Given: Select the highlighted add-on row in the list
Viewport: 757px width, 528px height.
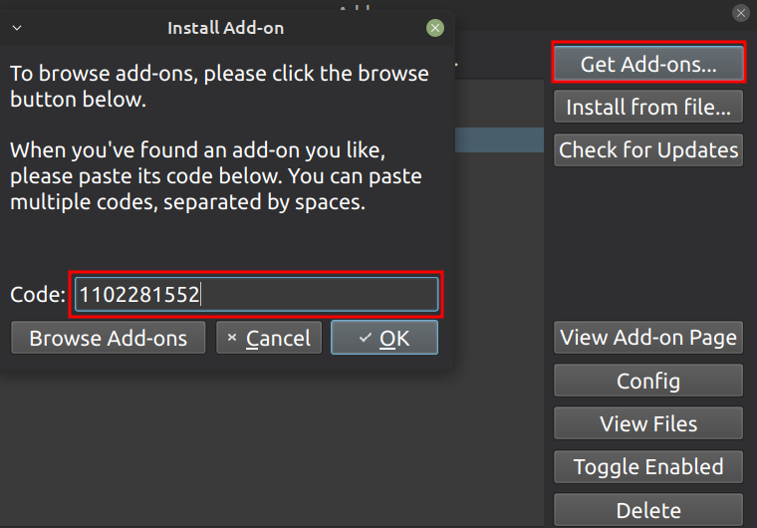Looking at the screenshot, I should pyautogui.click(x=499, y=139).
